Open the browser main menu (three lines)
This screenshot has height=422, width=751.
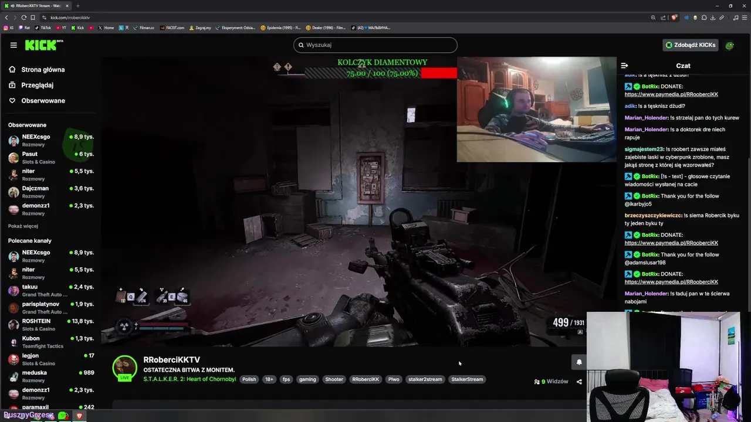coord(744,18)
